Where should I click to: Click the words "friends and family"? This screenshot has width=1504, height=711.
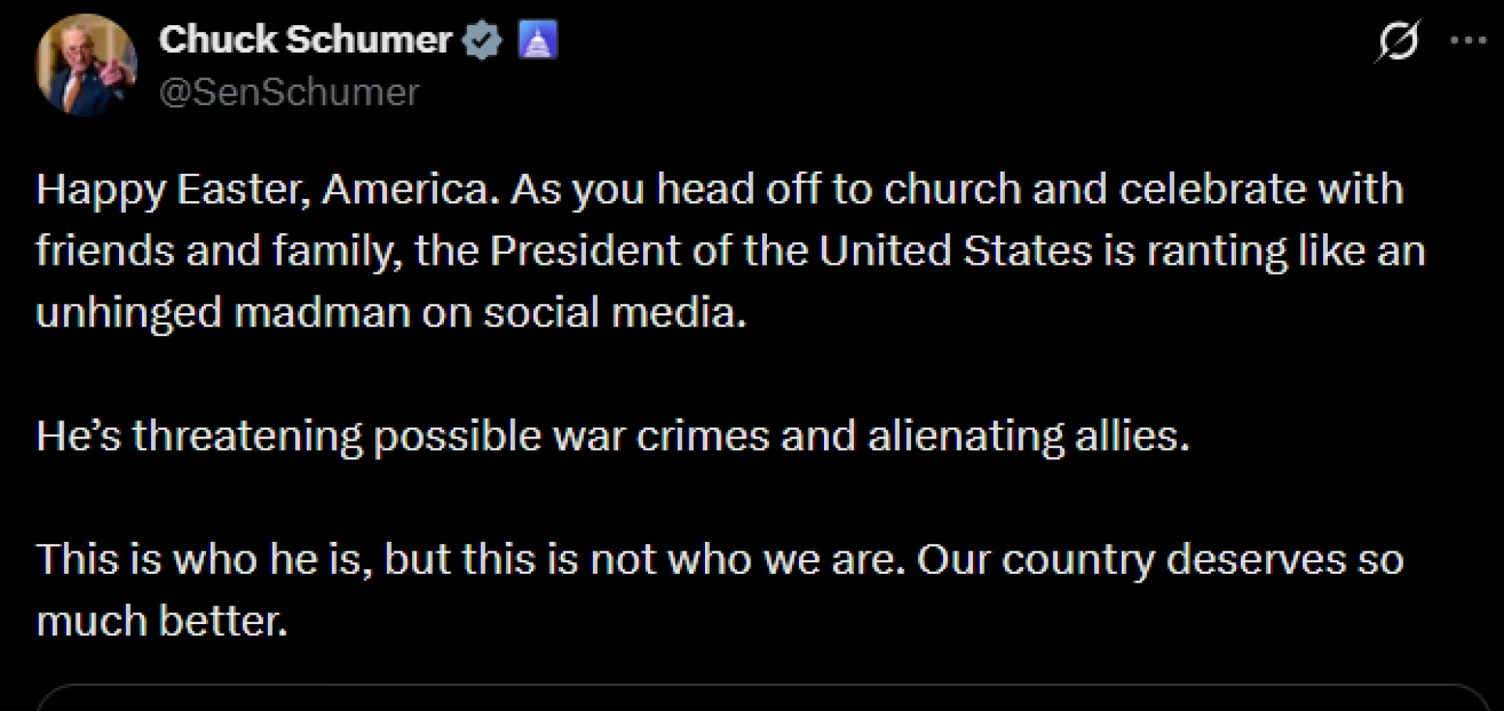point(219,251)
